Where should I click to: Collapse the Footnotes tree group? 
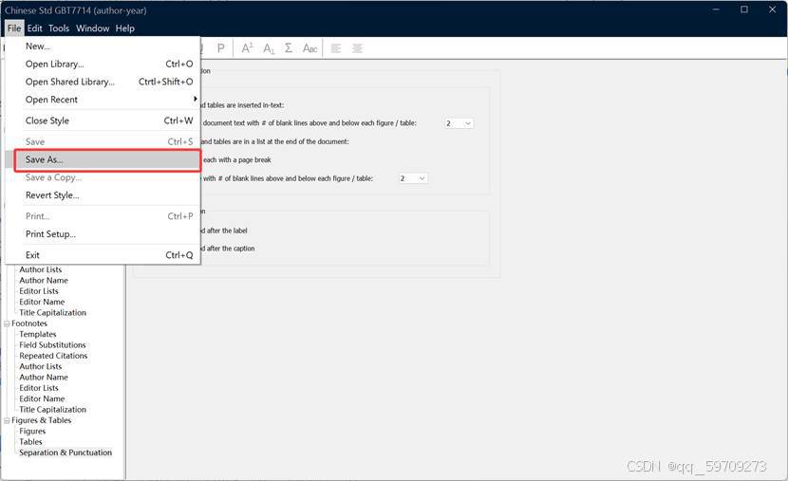[7, 324]
